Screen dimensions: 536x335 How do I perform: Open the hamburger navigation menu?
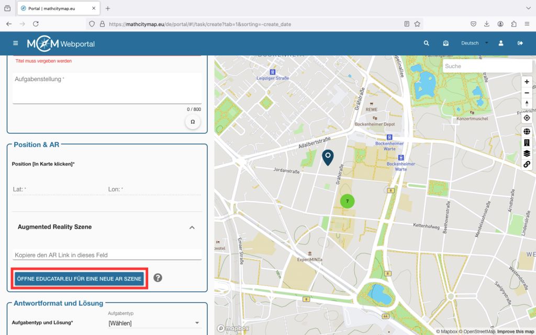15,43
